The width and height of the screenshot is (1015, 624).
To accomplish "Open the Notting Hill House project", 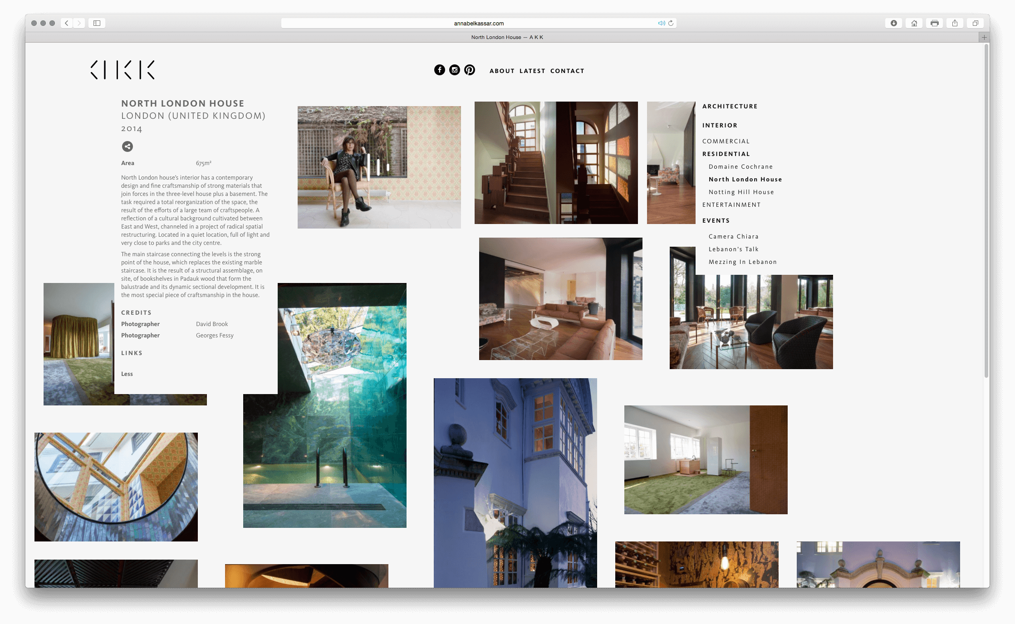I will pos(741,192).
